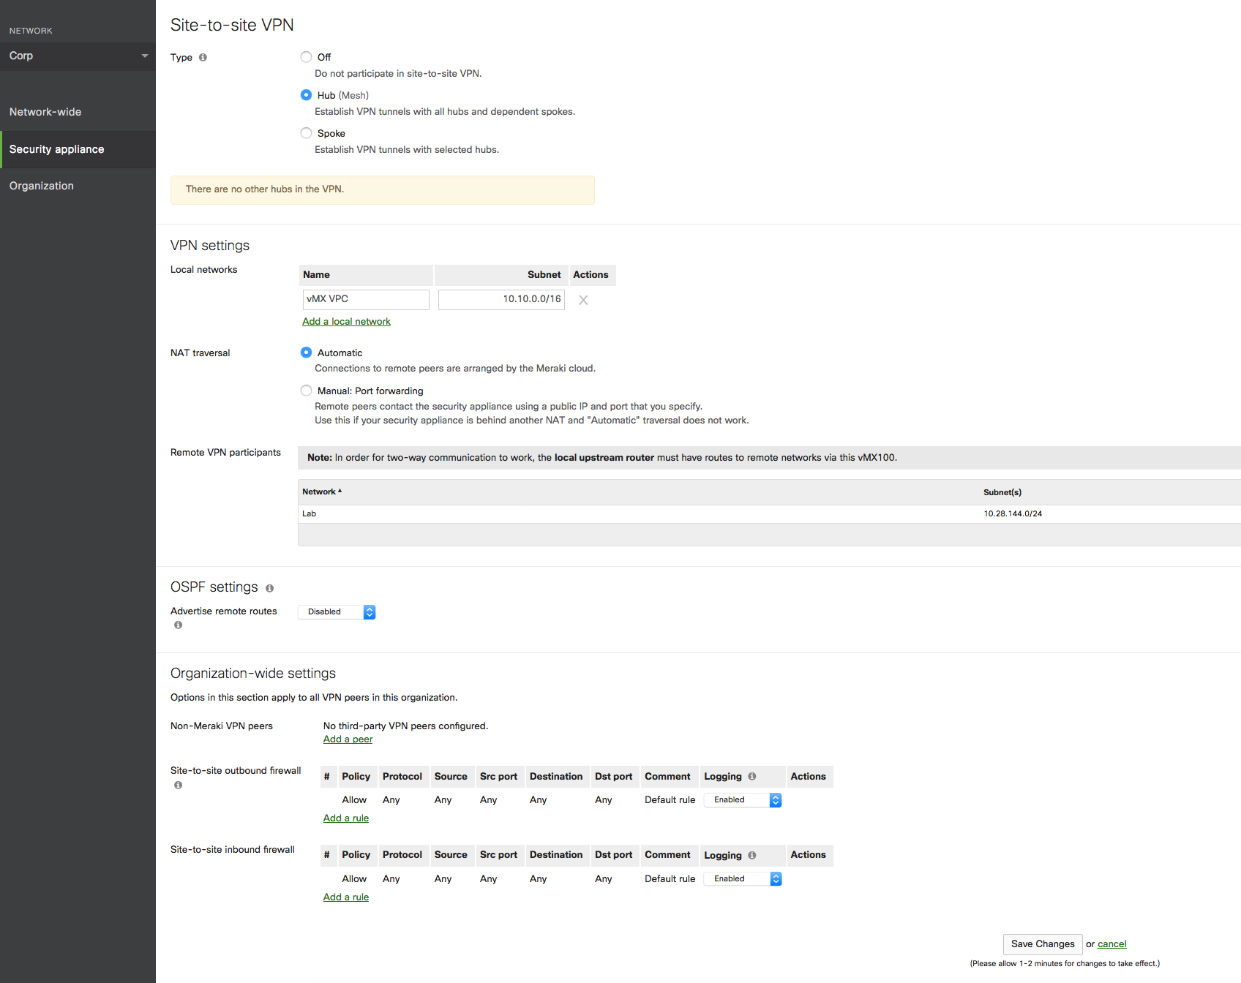Screen dimensions: 1241x983
Task: Open the Advertise remote routes dropdown
Action: (337, 612)
